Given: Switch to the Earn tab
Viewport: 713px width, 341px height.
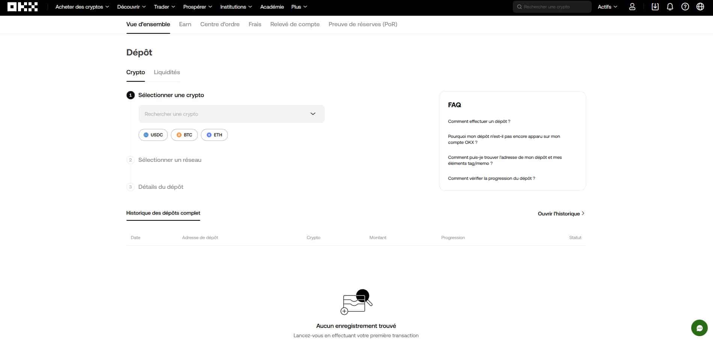Looking at the screenshot, I should pyautogui.click(x=185, y=24).
